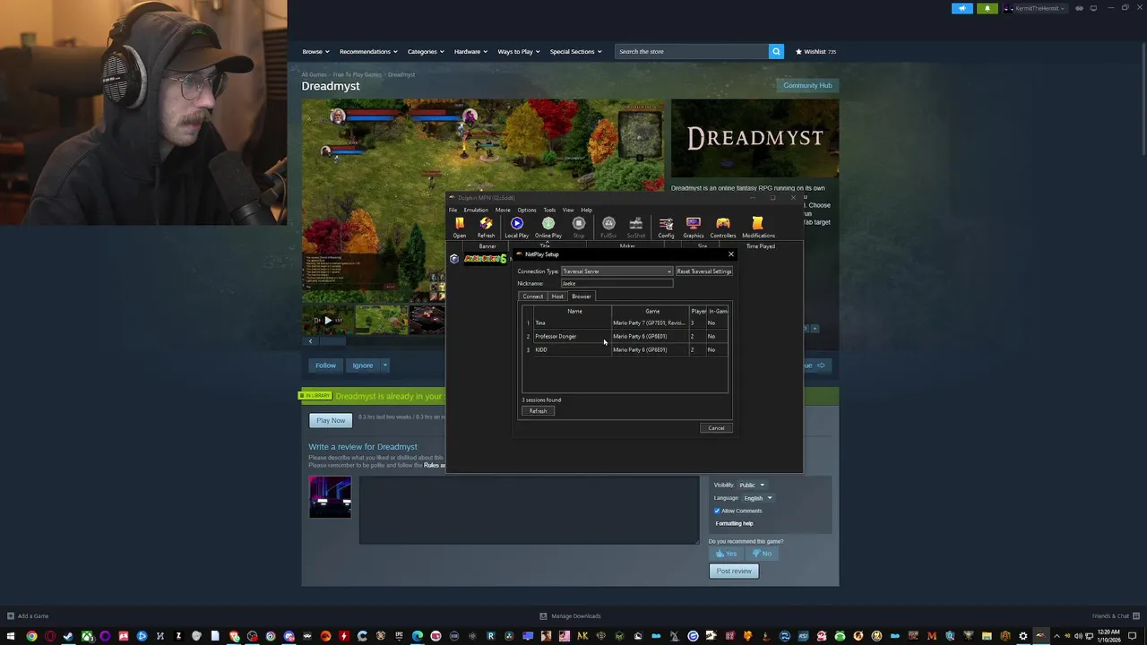Image resolution: width=1147 pixels, height=645 pixels.
Task: Open the Xbox app from the taskbar
Action: point(87,636)
